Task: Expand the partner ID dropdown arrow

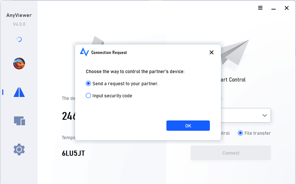Action: click(x=265, y=115)
